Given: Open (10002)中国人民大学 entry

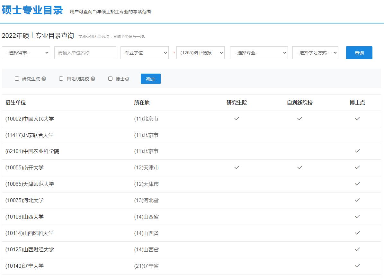Looking at the screenshot, I should (x=30, y=119).
